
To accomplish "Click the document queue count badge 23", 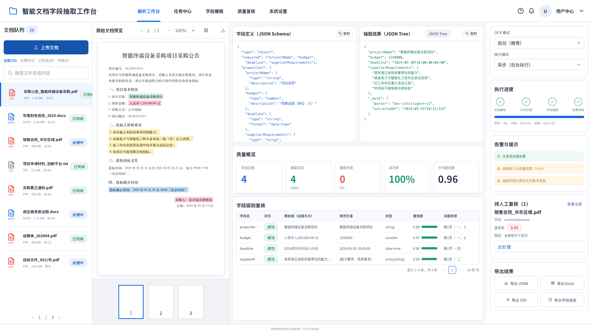I will tap(32, 30).
